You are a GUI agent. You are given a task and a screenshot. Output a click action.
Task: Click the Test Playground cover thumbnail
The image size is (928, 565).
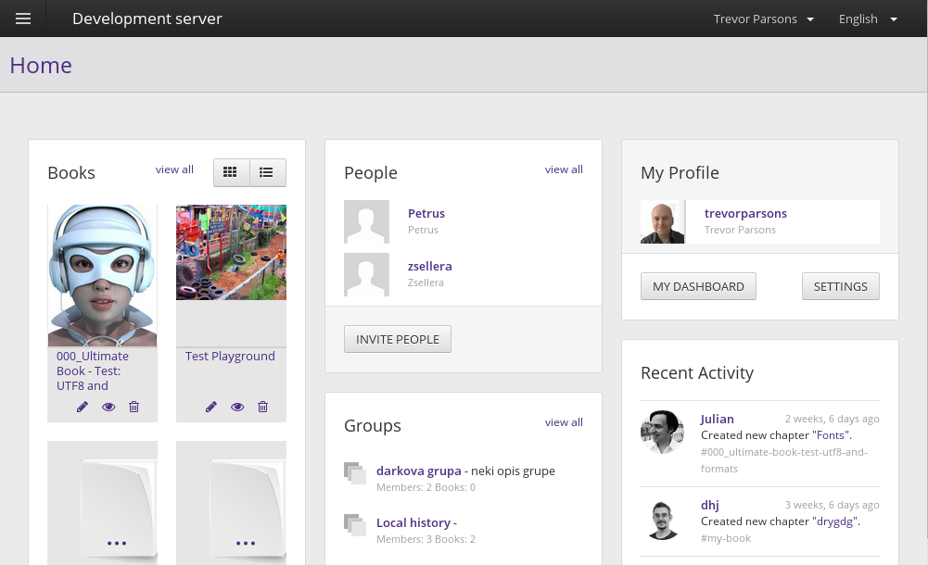(232, 252)
